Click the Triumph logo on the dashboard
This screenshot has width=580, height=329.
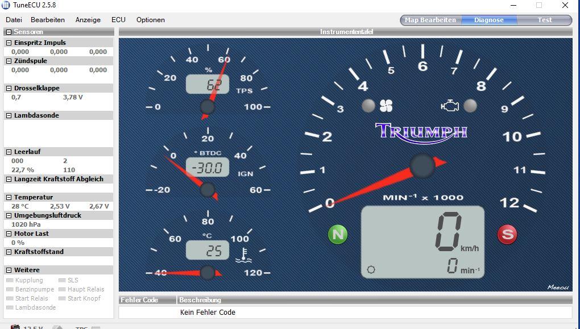421,131
